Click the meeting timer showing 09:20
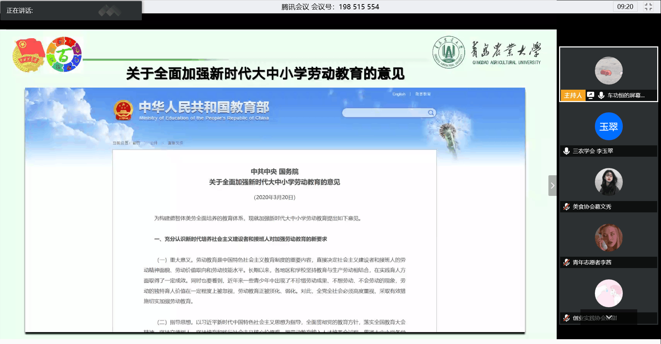 (x=625, y=7)
